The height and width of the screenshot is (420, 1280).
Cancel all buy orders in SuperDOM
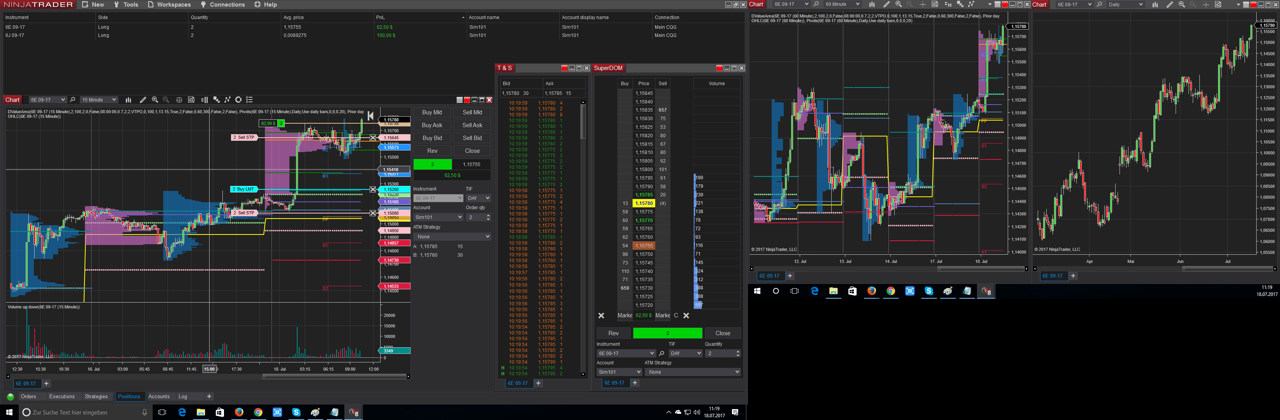pyautogui.click(x=601, y=315)
